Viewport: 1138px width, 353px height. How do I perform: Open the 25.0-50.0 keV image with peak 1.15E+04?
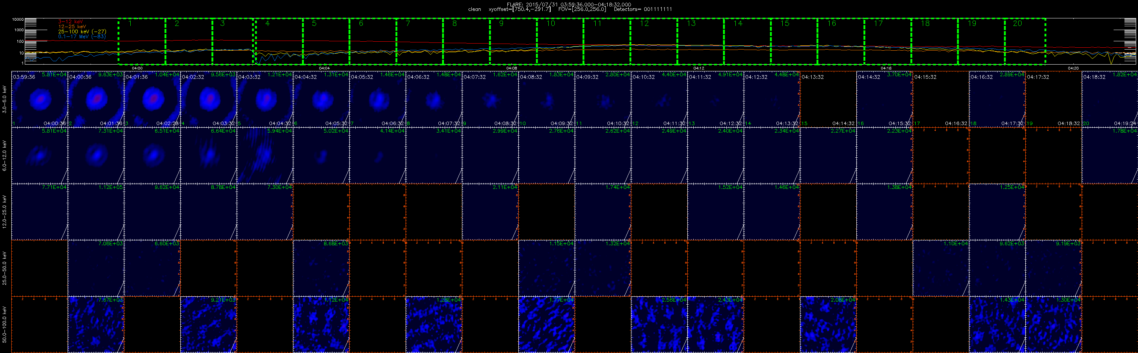546,268
